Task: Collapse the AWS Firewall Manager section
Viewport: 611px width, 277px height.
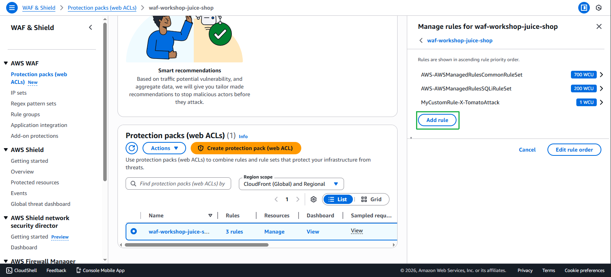Action: coord(6,261)
